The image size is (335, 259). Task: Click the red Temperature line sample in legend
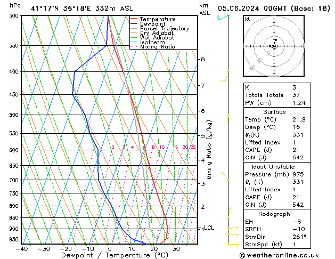pyautogui.click(x=134, y=19)
